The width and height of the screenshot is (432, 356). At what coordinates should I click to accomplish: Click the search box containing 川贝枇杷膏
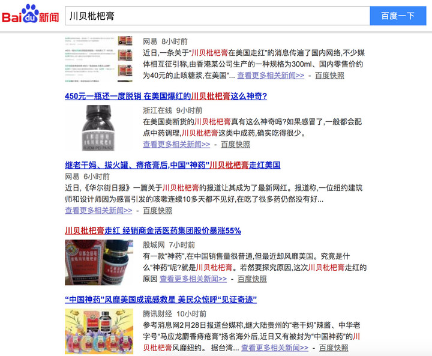[217, 16]
